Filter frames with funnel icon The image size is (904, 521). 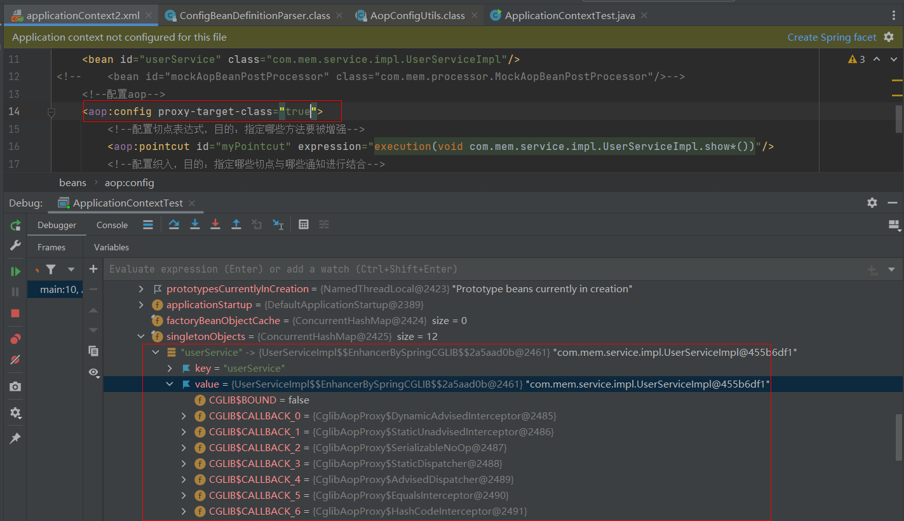[51, 269]
